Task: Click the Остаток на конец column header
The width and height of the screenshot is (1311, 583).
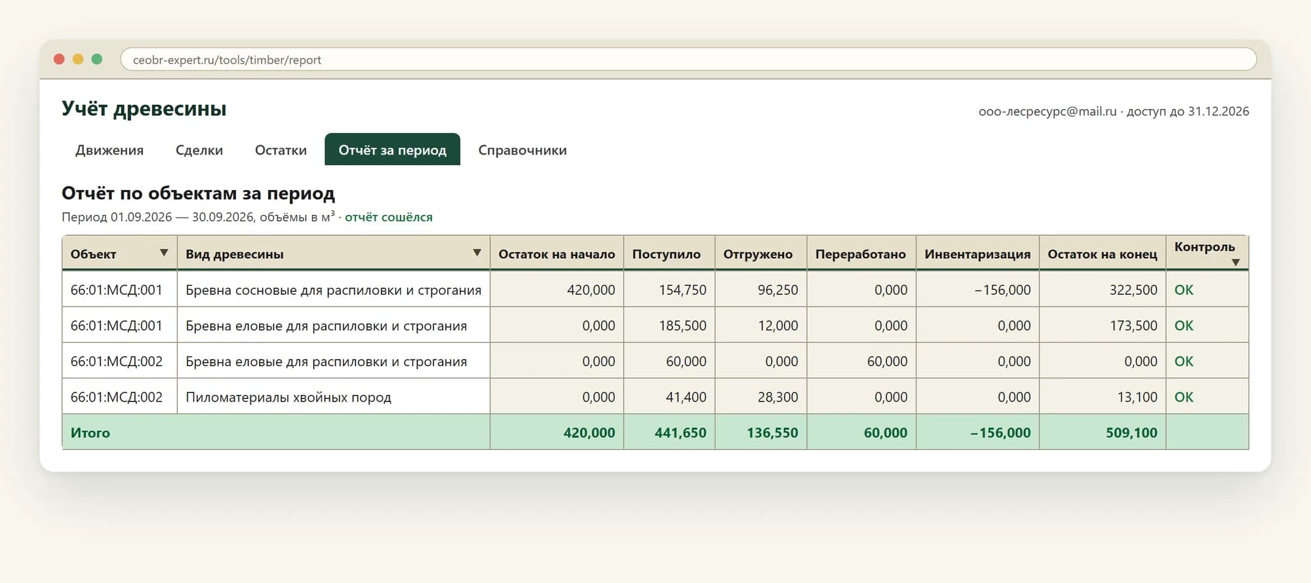Action: click(x=1103, y=254)
